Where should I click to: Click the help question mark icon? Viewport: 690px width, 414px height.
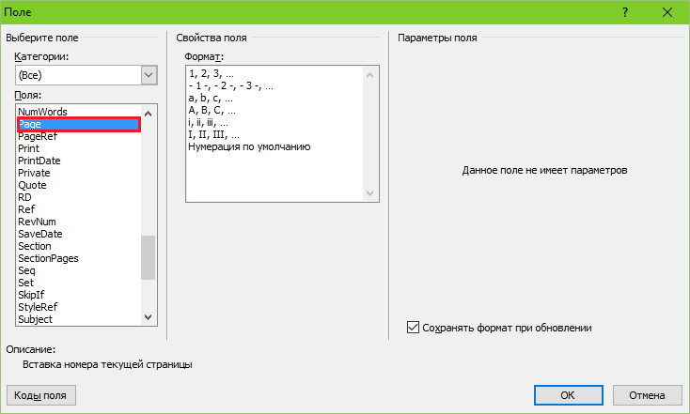pyautogui.click(x=625, y=13)
